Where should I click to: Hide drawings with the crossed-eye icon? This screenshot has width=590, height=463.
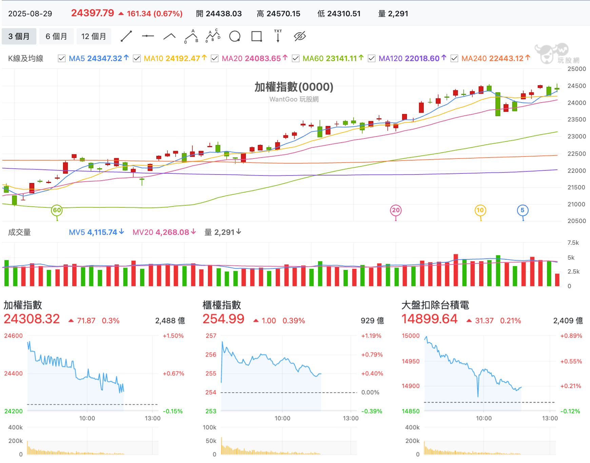[x=300, y=36]
